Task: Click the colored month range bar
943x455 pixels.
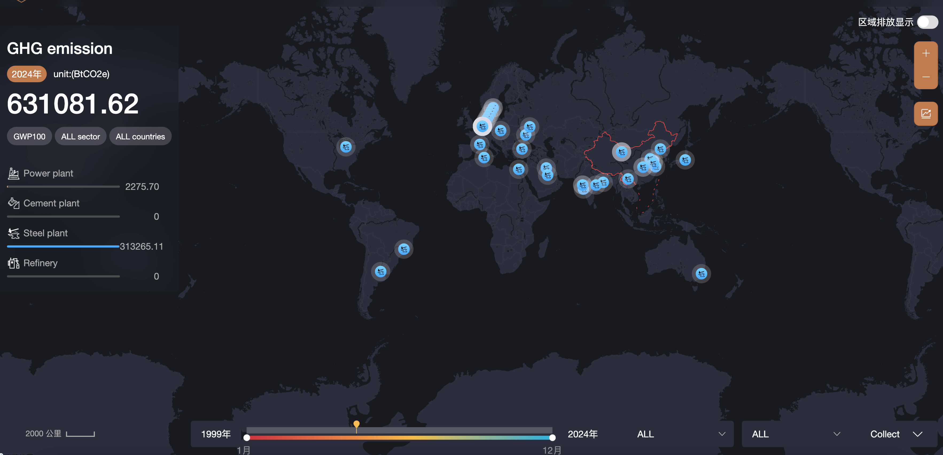Action: click(399, 438)
